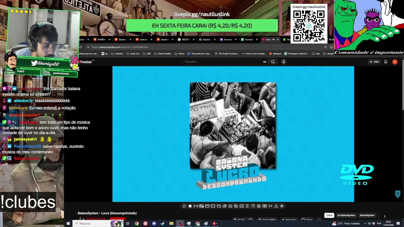Image resolution: width=404 pixels, height=227 pixels.
Task: Open the Photopea bookmark
Action: pos(296,54)
